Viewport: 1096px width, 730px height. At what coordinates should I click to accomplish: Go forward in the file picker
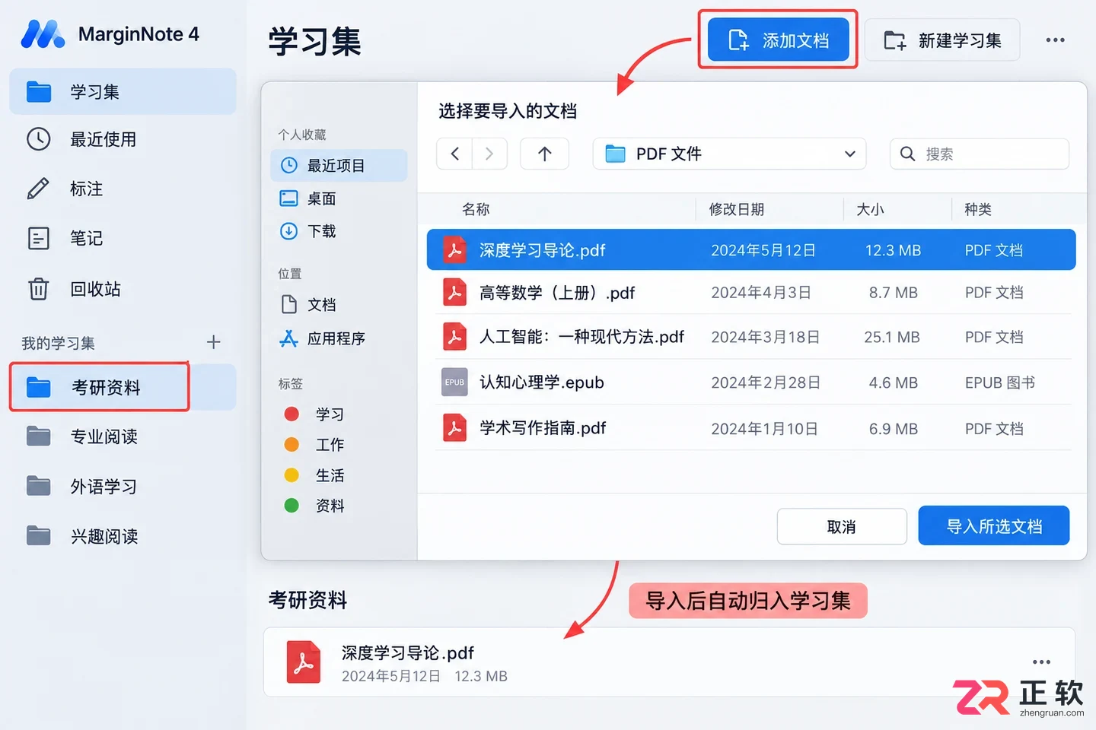pos(489,154)
